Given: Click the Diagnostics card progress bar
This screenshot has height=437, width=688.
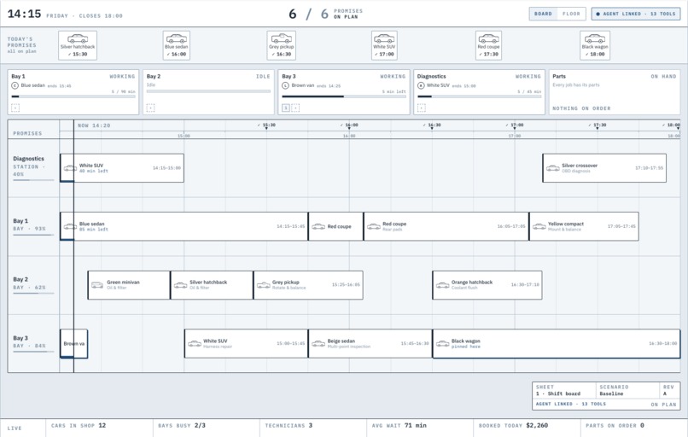Looking at the screenshot, I should tap(479, 96).
